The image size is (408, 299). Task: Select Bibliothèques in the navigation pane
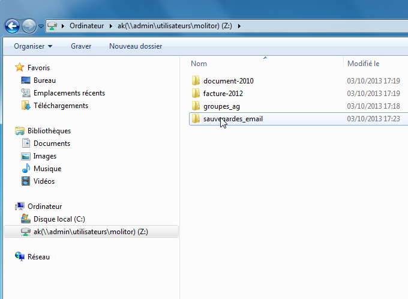click(49, 131)
